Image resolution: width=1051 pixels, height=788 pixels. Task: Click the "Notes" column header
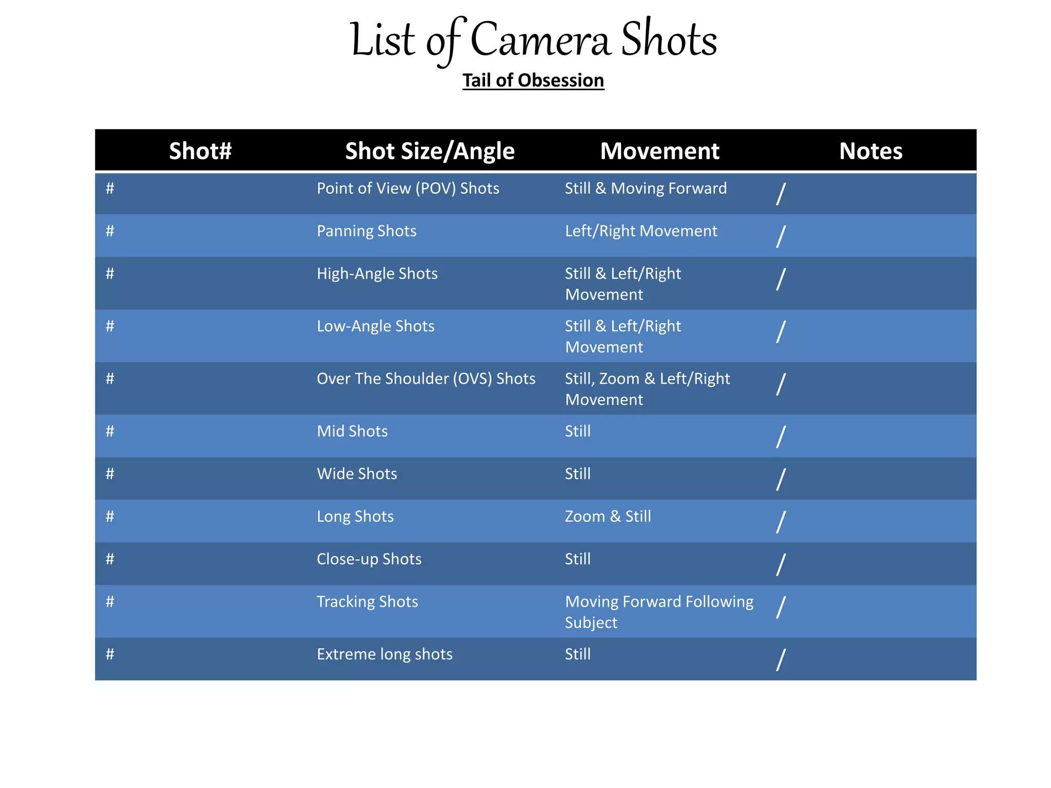click(x=870, y=151)
